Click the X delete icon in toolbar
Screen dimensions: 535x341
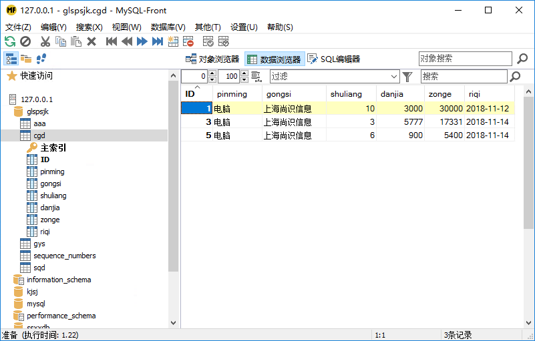click(x=92, y=41)
